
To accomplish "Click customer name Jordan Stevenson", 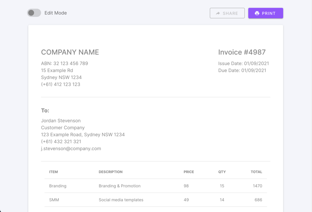I will point(61,121).
